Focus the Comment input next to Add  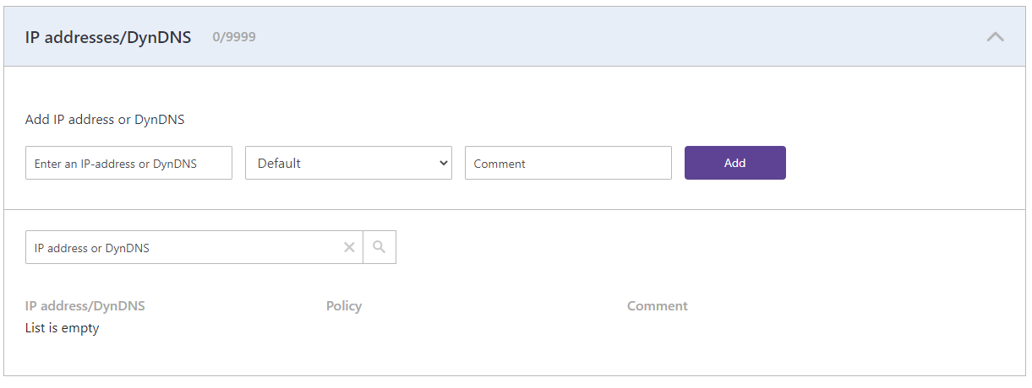[x=568, y=163]
